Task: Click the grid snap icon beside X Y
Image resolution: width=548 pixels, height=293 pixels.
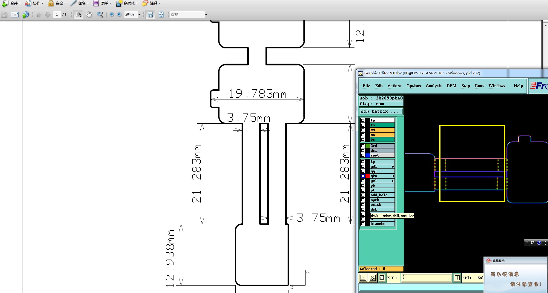Action: (x=382, y=278)
